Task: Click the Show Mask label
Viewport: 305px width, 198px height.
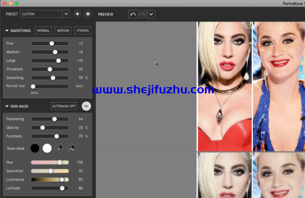Action: (16, 148)
